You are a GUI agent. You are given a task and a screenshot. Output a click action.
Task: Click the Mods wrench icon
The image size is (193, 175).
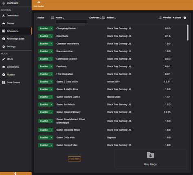point(4,59)
